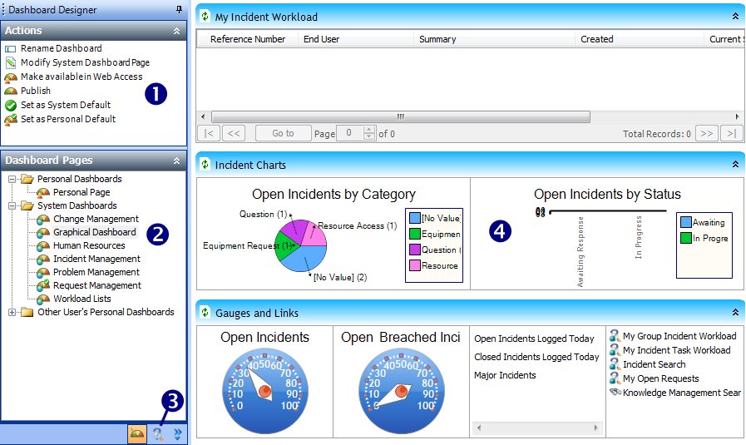Image resolution: width=746 pixels, height=445 pixels.
Task: Click the Rename Dashboard action icon
Action: click(11, 49)
